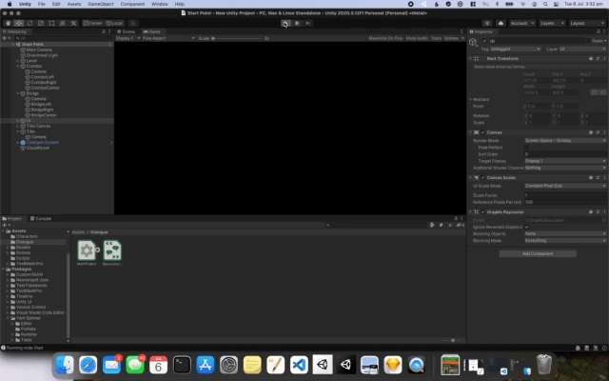Click the Add Component button
Screen dimensions: 609x381
(x=537, y=253)
